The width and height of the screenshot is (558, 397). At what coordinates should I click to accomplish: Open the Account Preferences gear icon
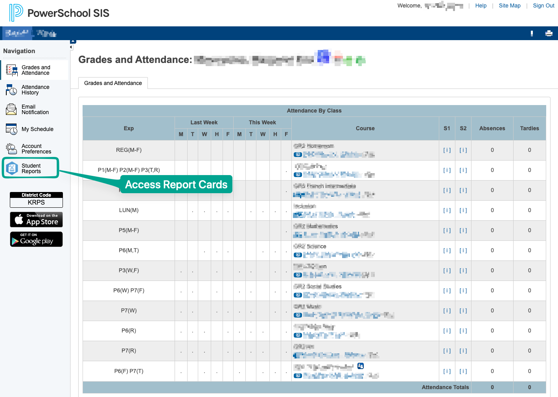11,149
